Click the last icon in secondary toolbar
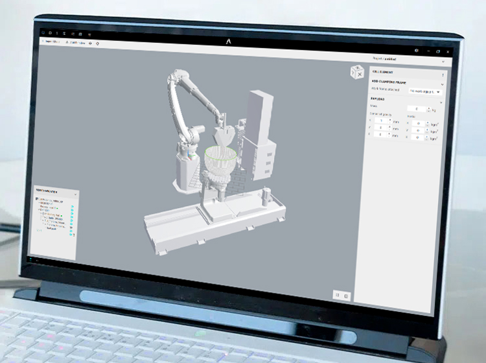The height and width of the screenshot is (363, 486). pyautogui.click(x=97, y=43)
